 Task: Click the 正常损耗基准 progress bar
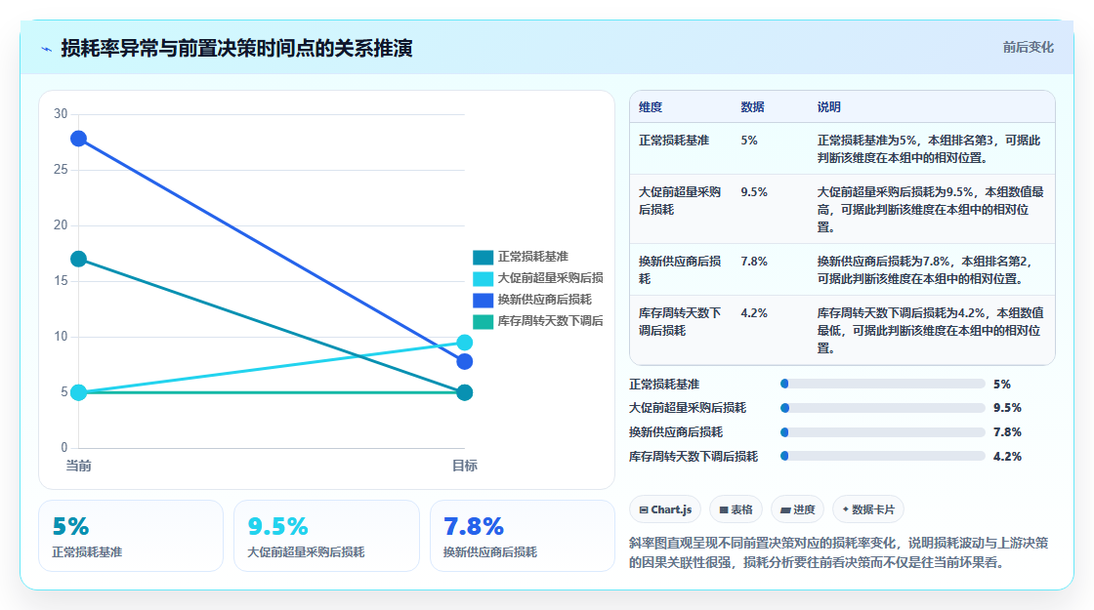(x=883, y=385)
